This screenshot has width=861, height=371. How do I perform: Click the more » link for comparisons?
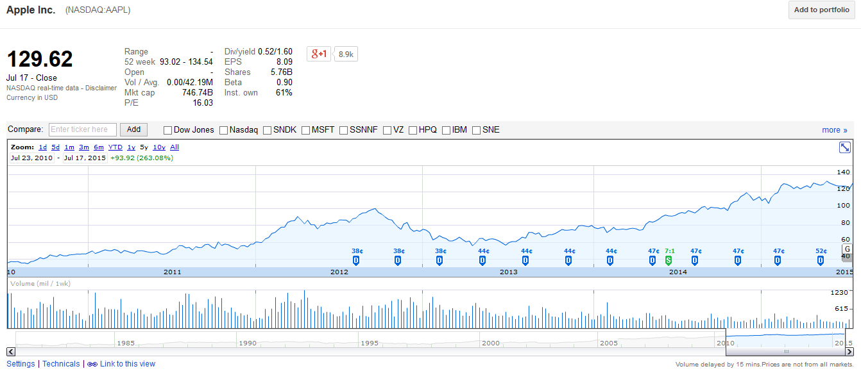(x=835, y=130)
